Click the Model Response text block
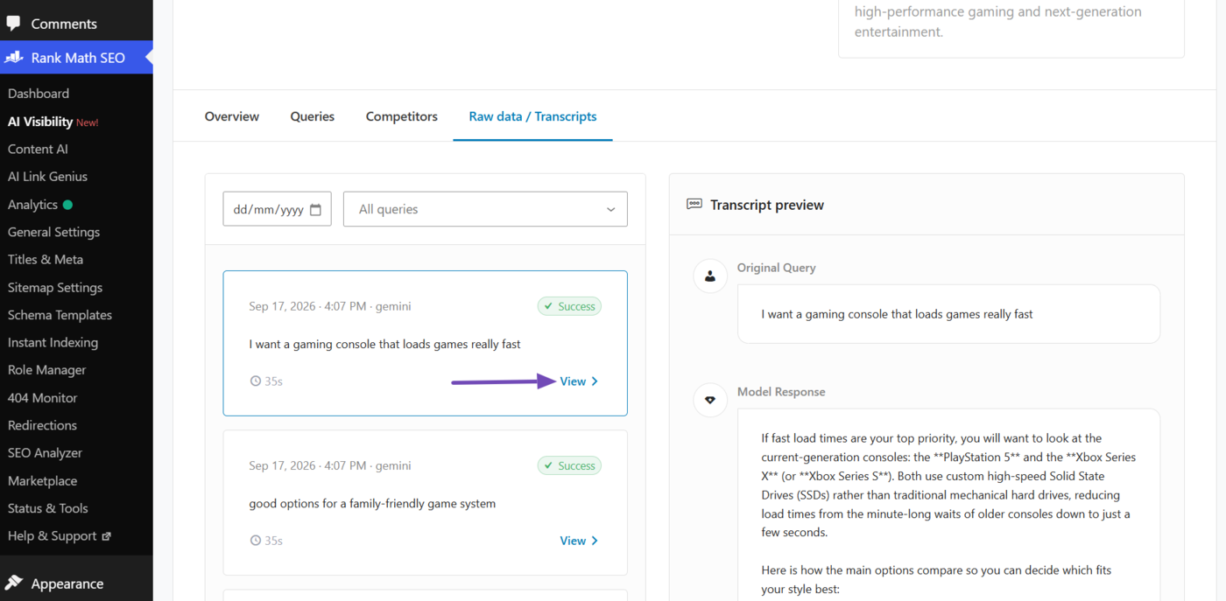 [948, 505]
